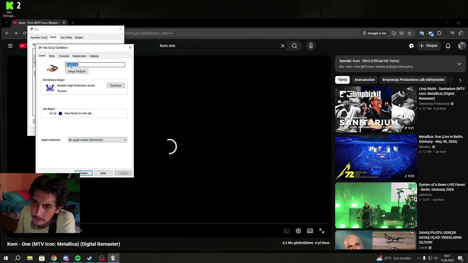The width and height of the screenshot is (468, 263).
Task: Open Windows taskbar search
Action: [18, 258]
